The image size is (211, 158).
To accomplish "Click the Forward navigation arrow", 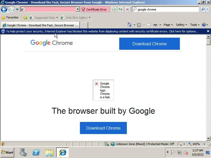I will (11, 9).
